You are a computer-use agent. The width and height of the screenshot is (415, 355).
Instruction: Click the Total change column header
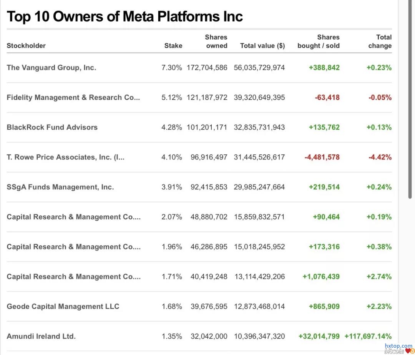[380, 41]
